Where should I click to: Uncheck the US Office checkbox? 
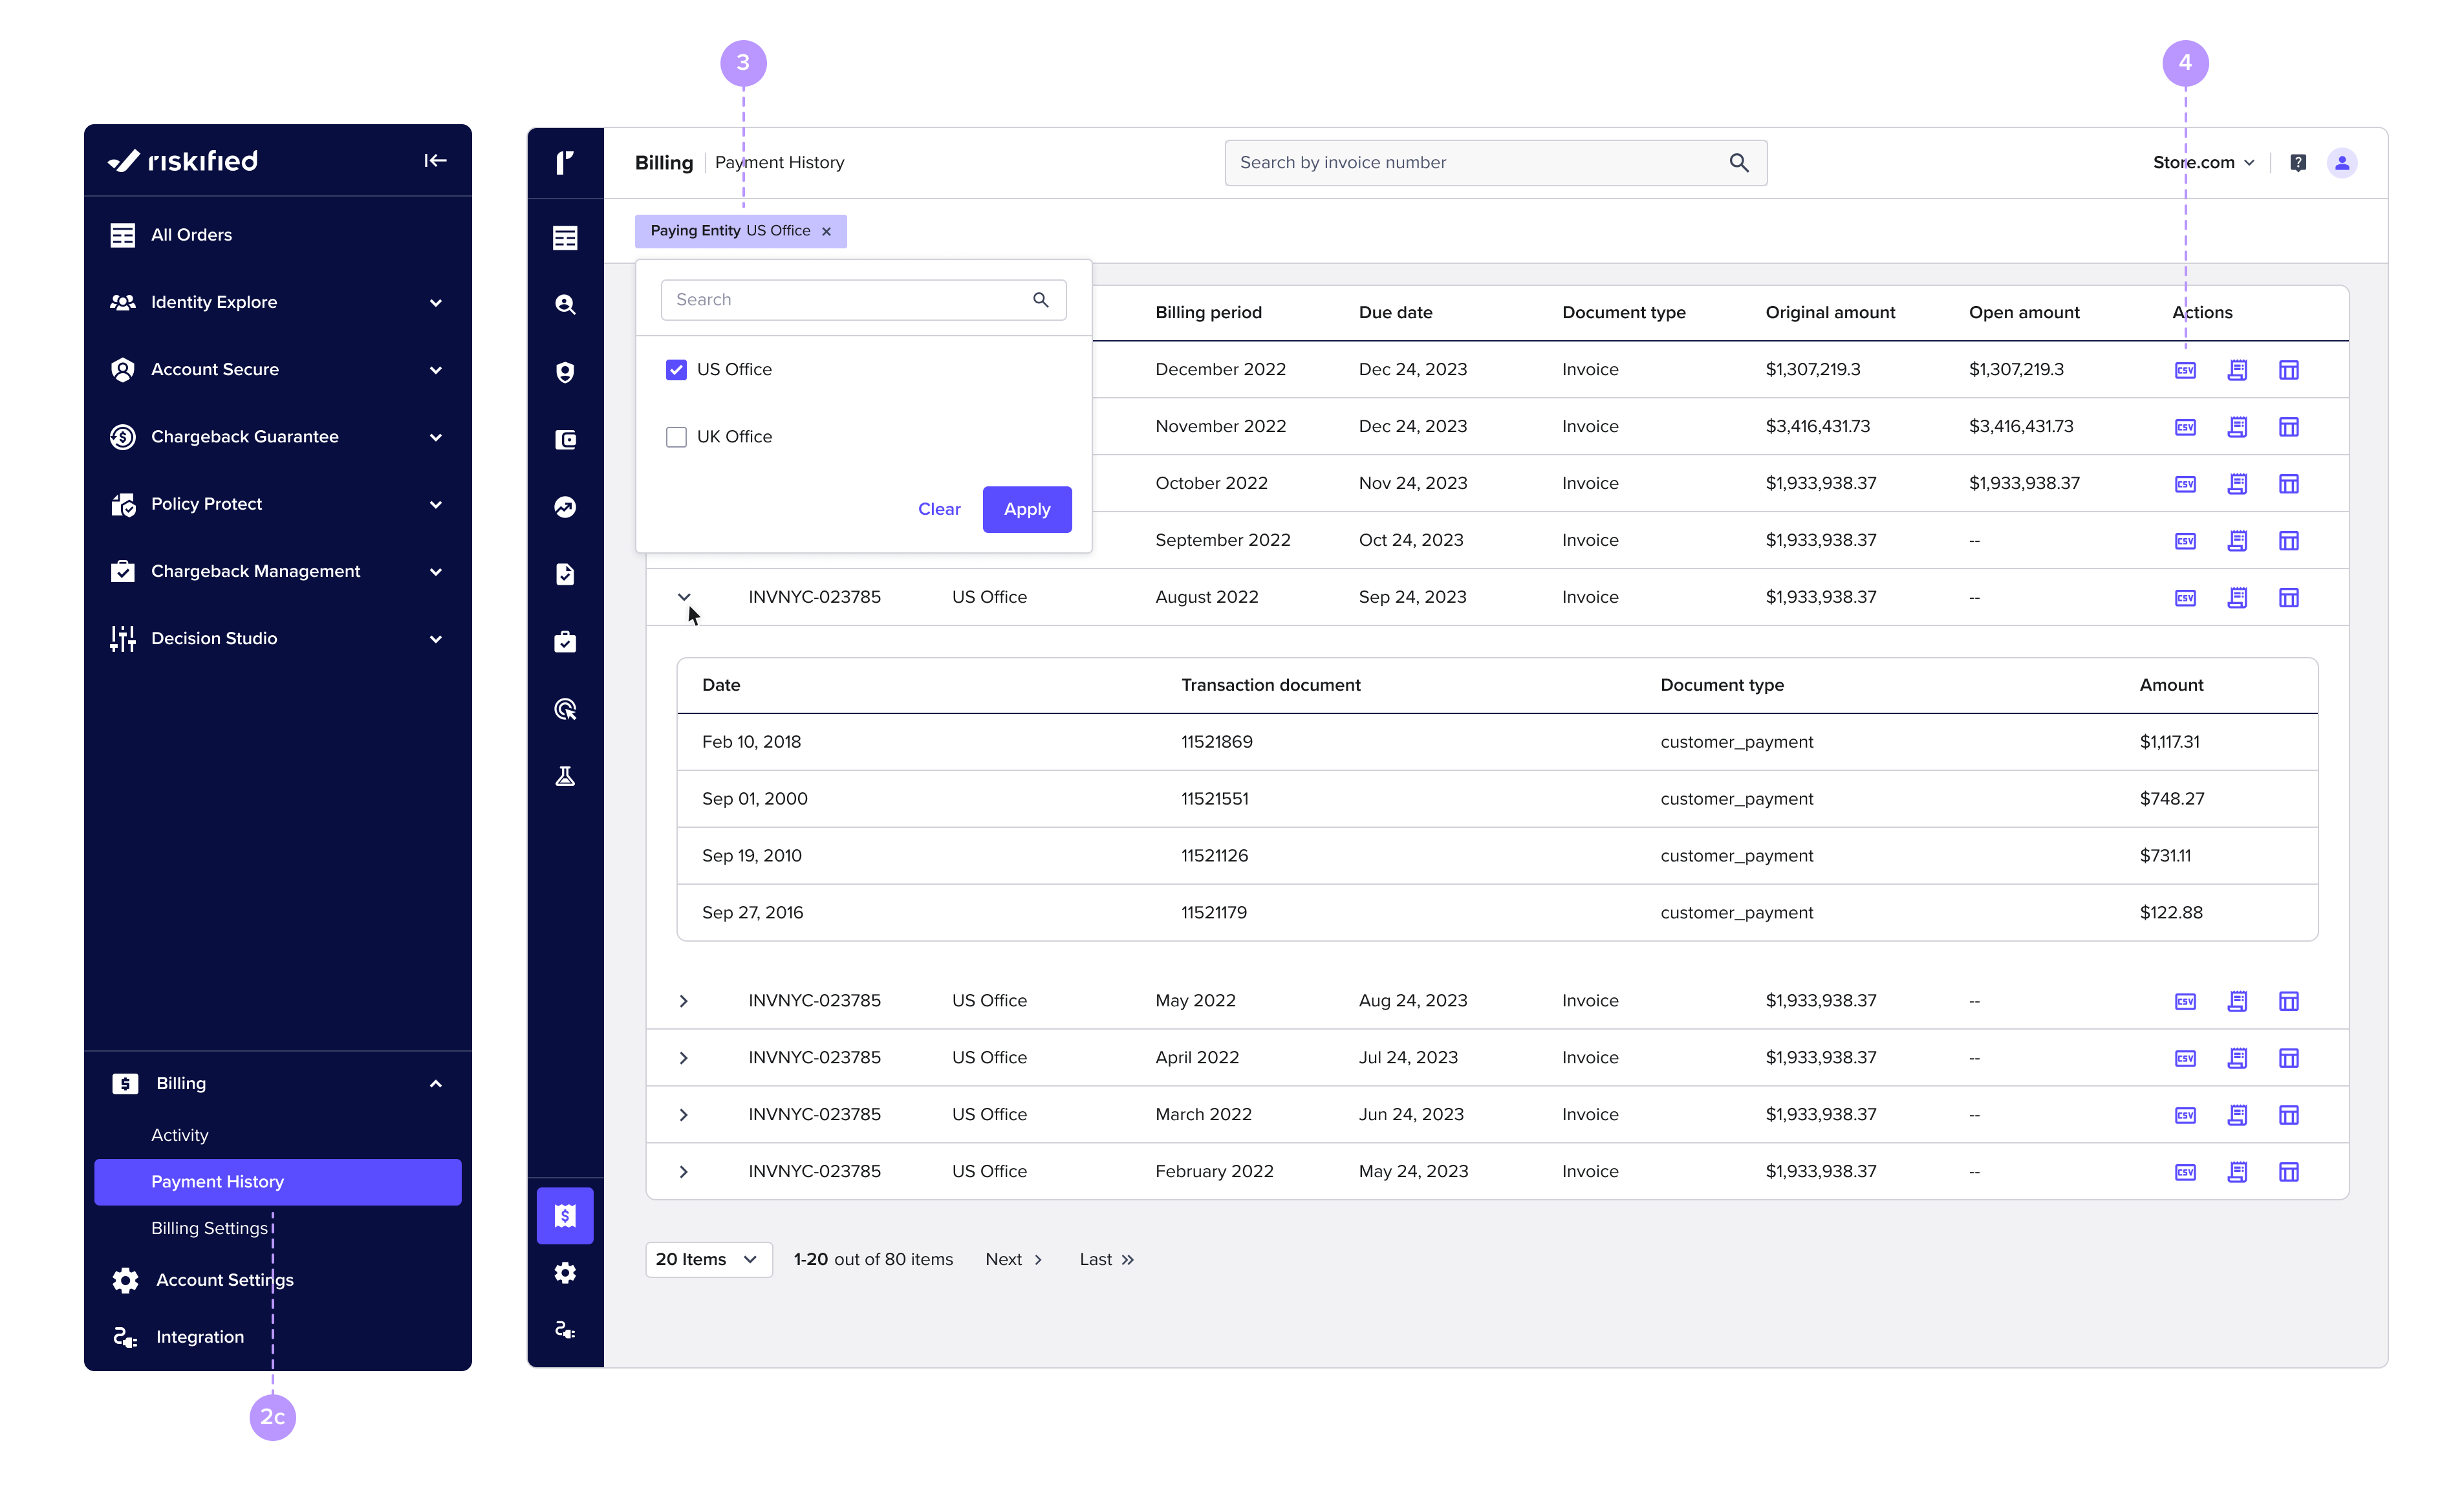[676, 370]
